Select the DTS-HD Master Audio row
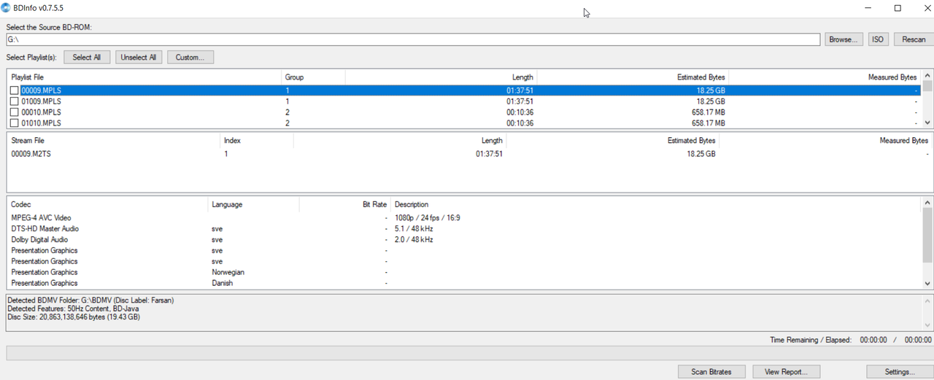Image resolution: width=934 pixels, height=380 pixels. coord(464,229)
